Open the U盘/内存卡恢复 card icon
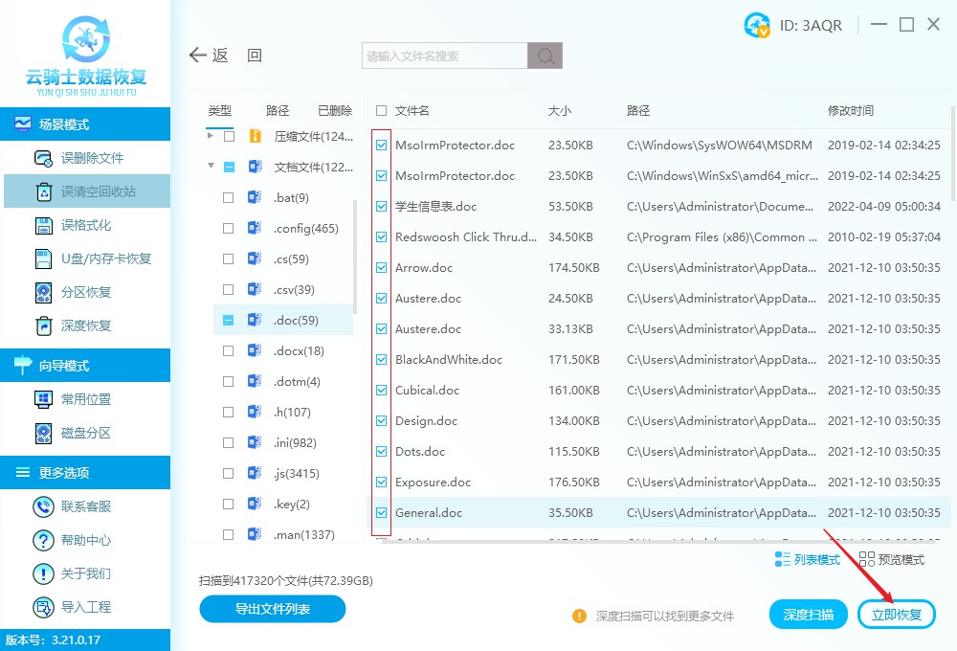 (43, 258)
